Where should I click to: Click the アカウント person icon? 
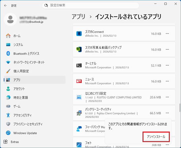coord(8,89)
